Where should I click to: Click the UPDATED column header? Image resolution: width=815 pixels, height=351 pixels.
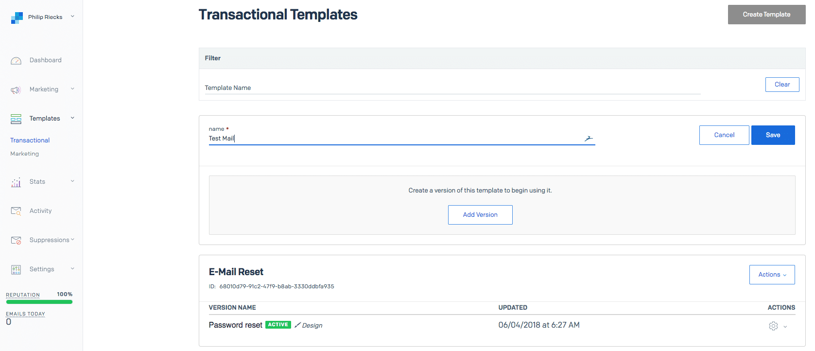pos(513,308)
